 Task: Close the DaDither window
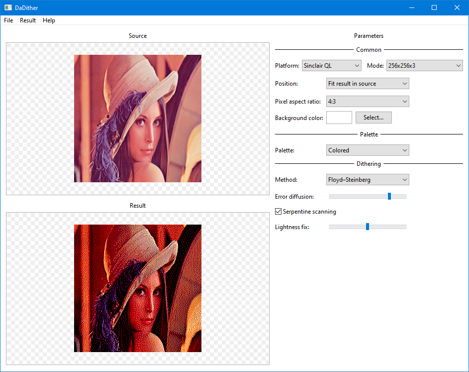pyautogui.click(x=457, y=7)
